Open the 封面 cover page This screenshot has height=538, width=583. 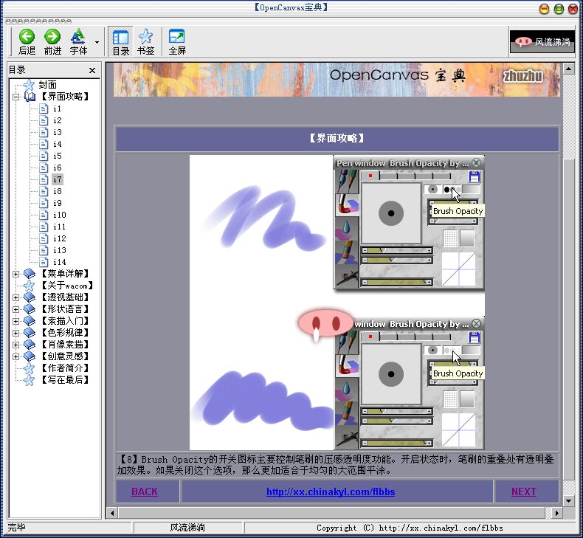coord(47,85)
